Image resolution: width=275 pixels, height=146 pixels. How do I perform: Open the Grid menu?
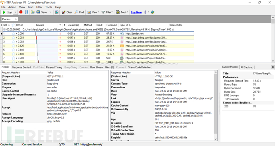coord(31,7)
